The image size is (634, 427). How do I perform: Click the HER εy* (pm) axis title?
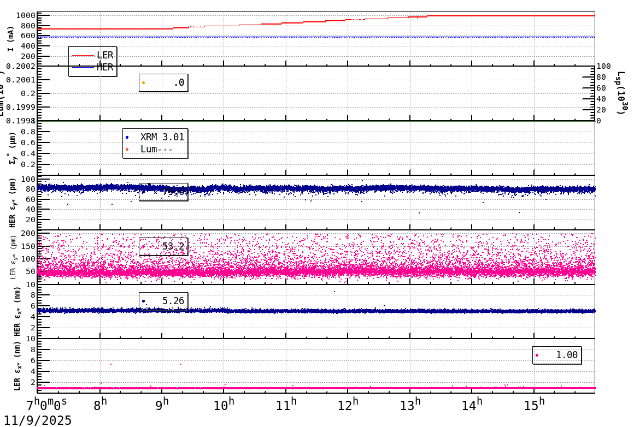click(13, 203)
